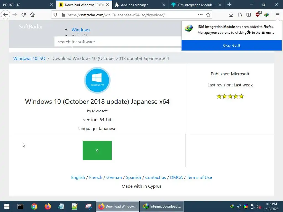
Task: Open the Contact us link
Action: (156, 177)
